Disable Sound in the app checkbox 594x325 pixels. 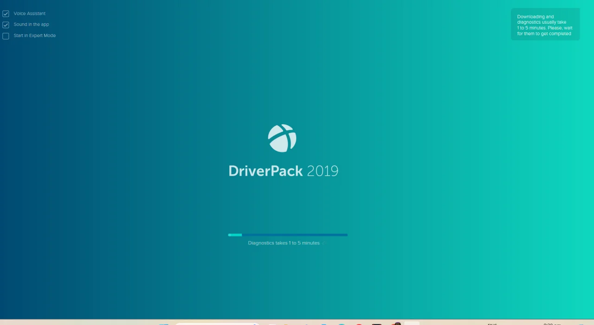pos(6,25)
